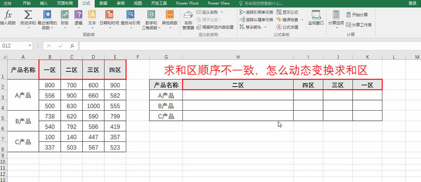
Task: Click the G12 Name Box field
Action: (x=14, y=46)
